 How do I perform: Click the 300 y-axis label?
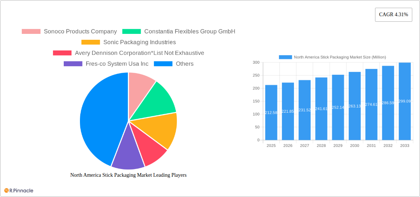tap(256, 62)
